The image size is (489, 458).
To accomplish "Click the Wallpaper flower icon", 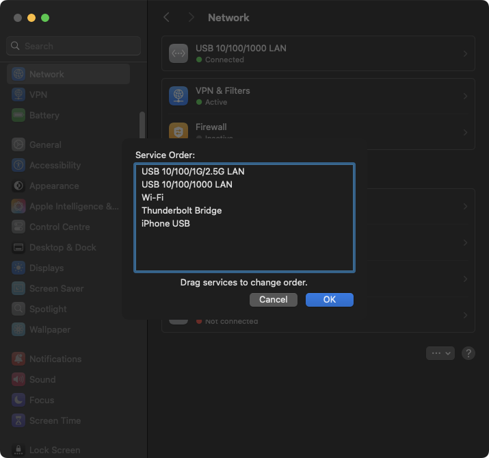I will point(18,330).
